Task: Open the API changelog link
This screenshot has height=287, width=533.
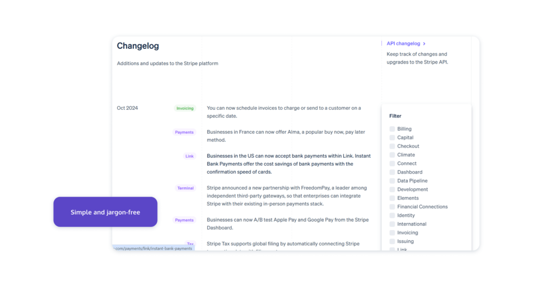Action: pos(403,44)
